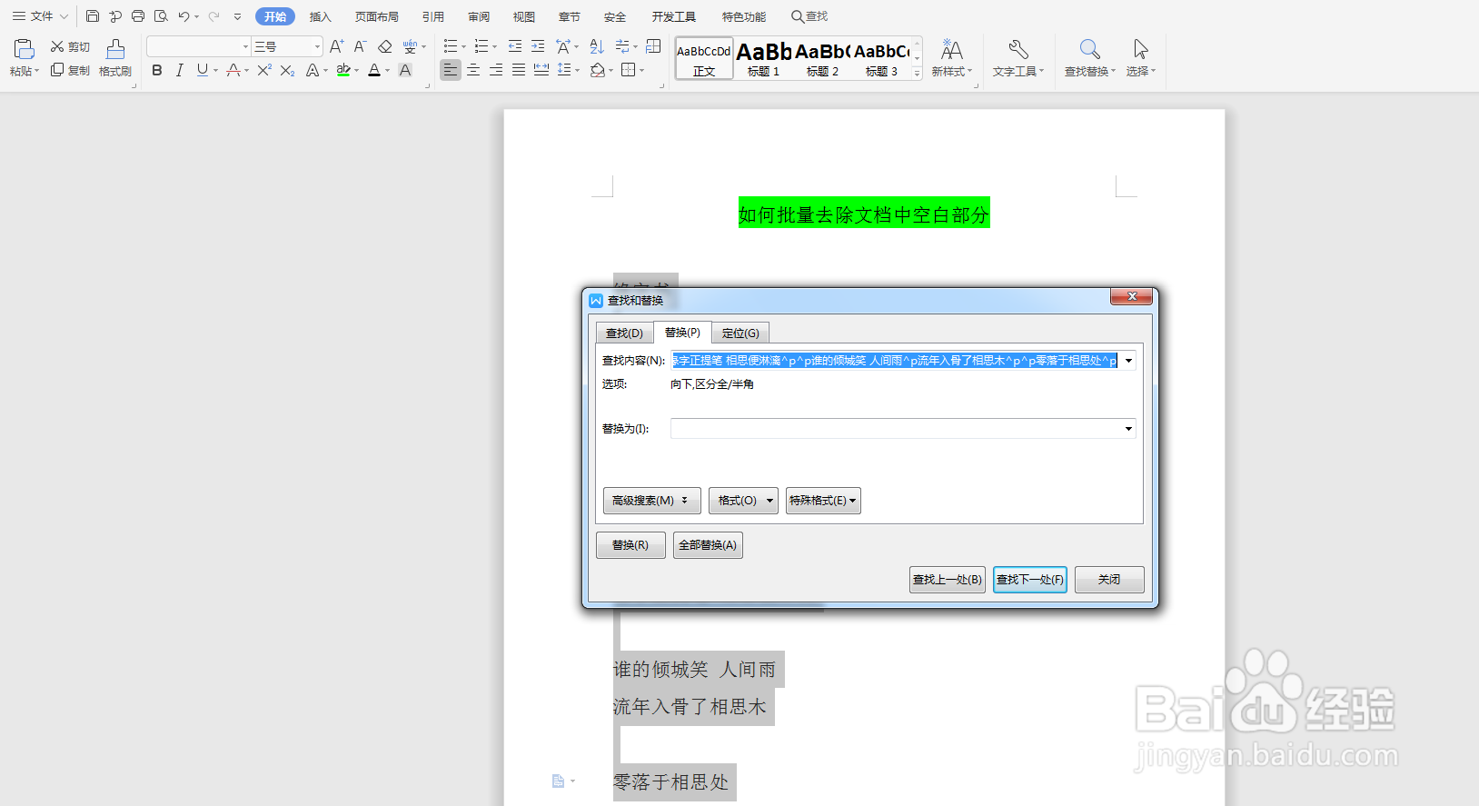Switch to the Insert (插入) ribbon tab
The width and height of the screenshot is (1479, 806).
coord(320,16)
